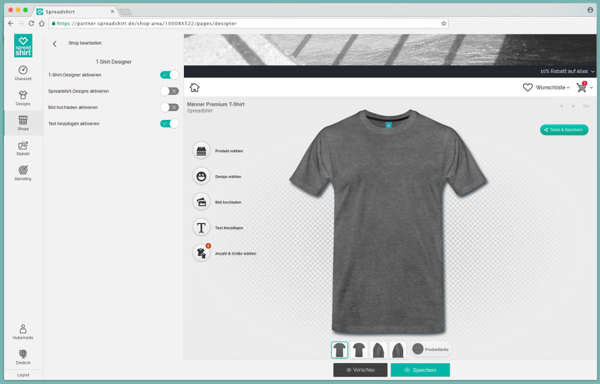This screenshot has width=600, height=384.
Task: Select back view shirt thumbnail
Action: [359, 350]
